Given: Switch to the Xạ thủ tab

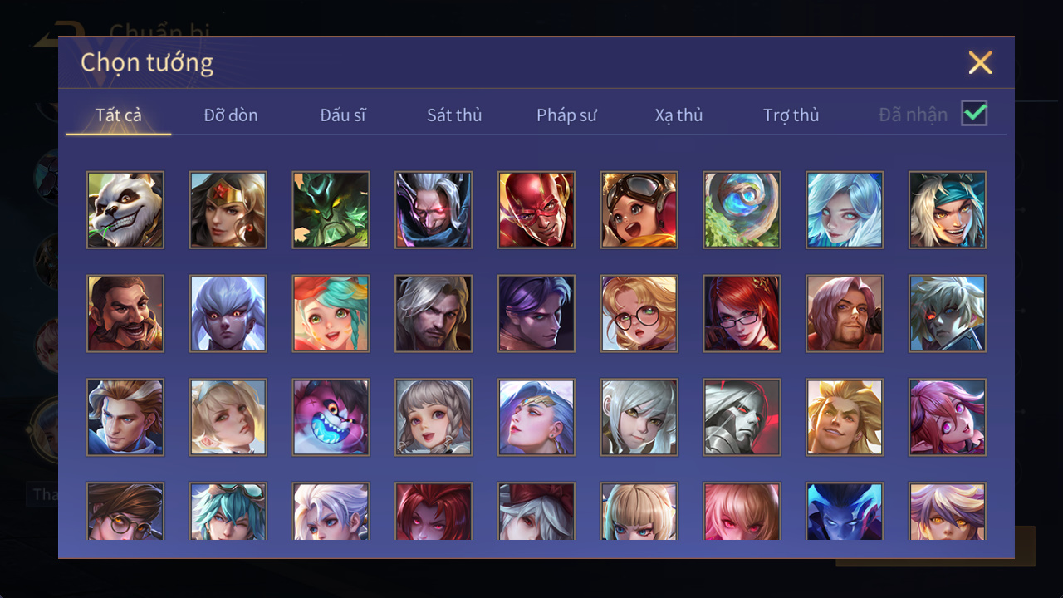Looking at the screenshot, I should [678, 115].
